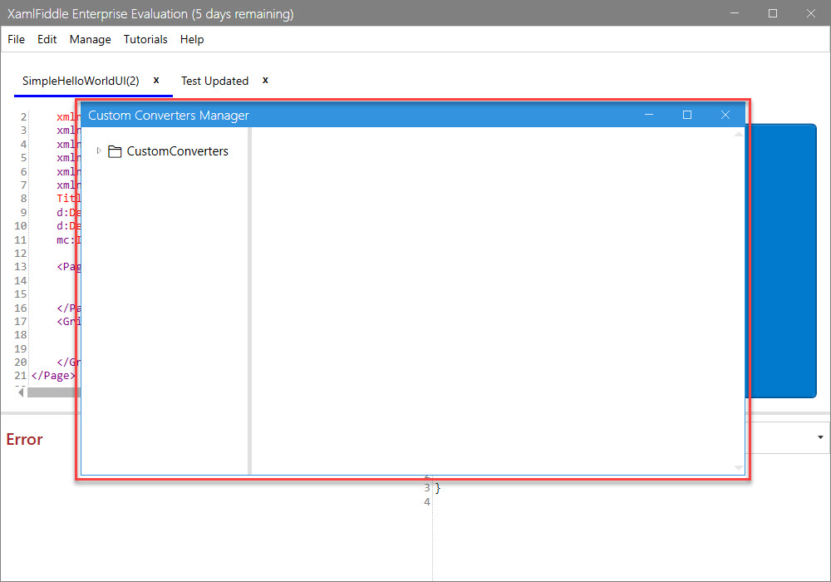
Task: Close the Custom Converters Manager dialog
Action: [x=725, y=115]
